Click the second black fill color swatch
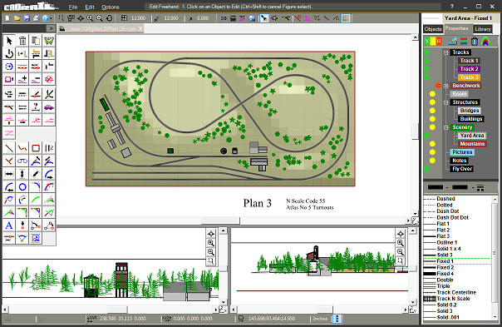Screen dimensions: 502x327 tap(460, 187)
